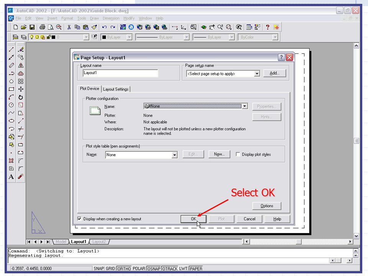Click the Redo arrow icon

click(x=113, y=27)
